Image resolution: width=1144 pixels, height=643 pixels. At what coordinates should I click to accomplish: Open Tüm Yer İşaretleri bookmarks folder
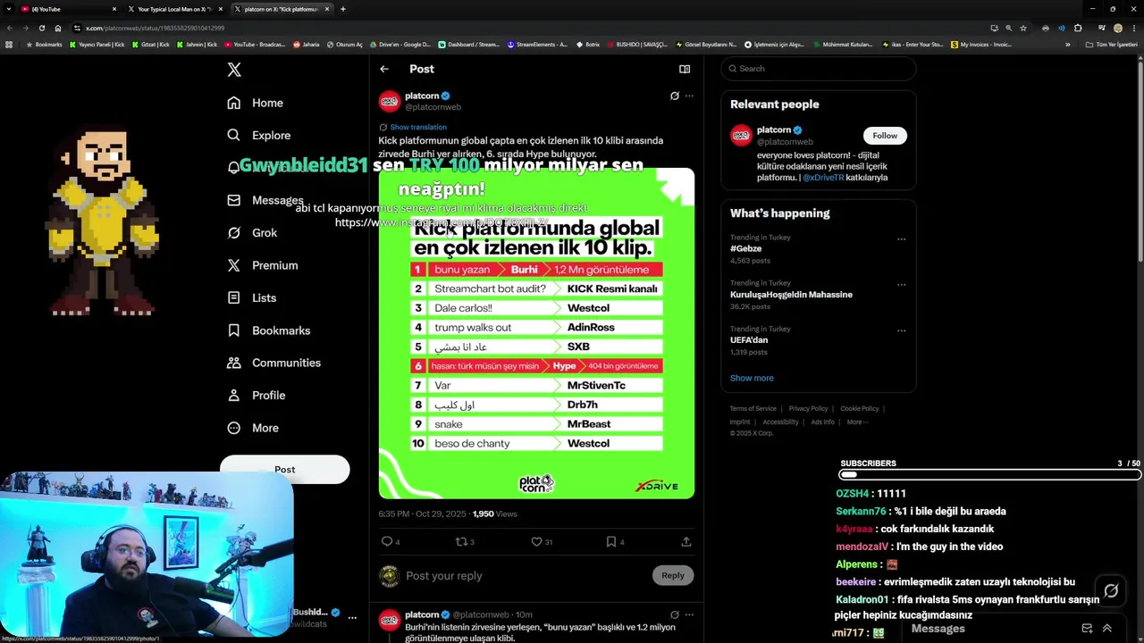(1112, 45)
